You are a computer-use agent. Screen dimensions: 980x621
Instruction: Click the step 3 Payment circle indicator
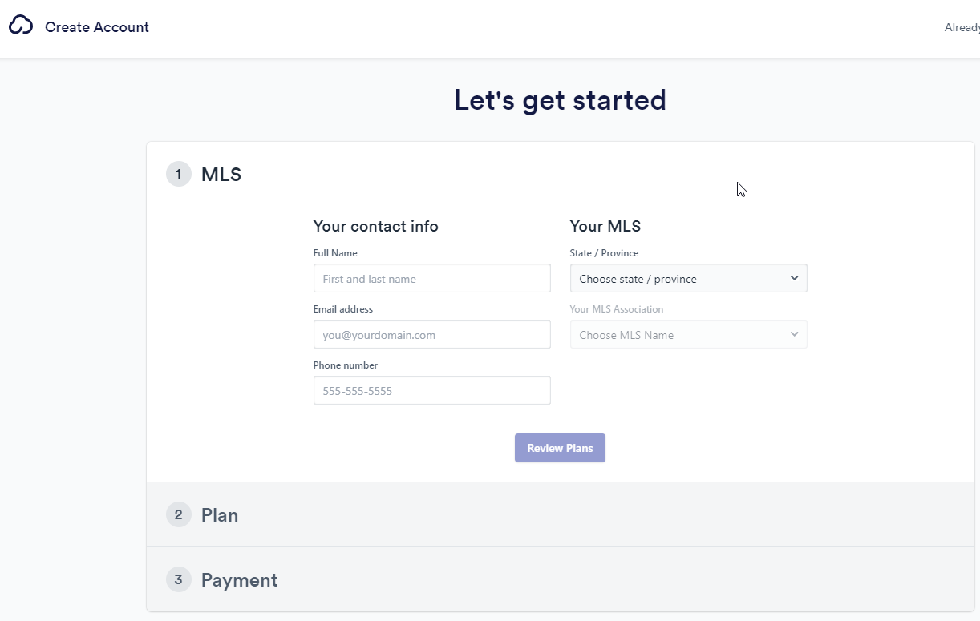[179, 579]
